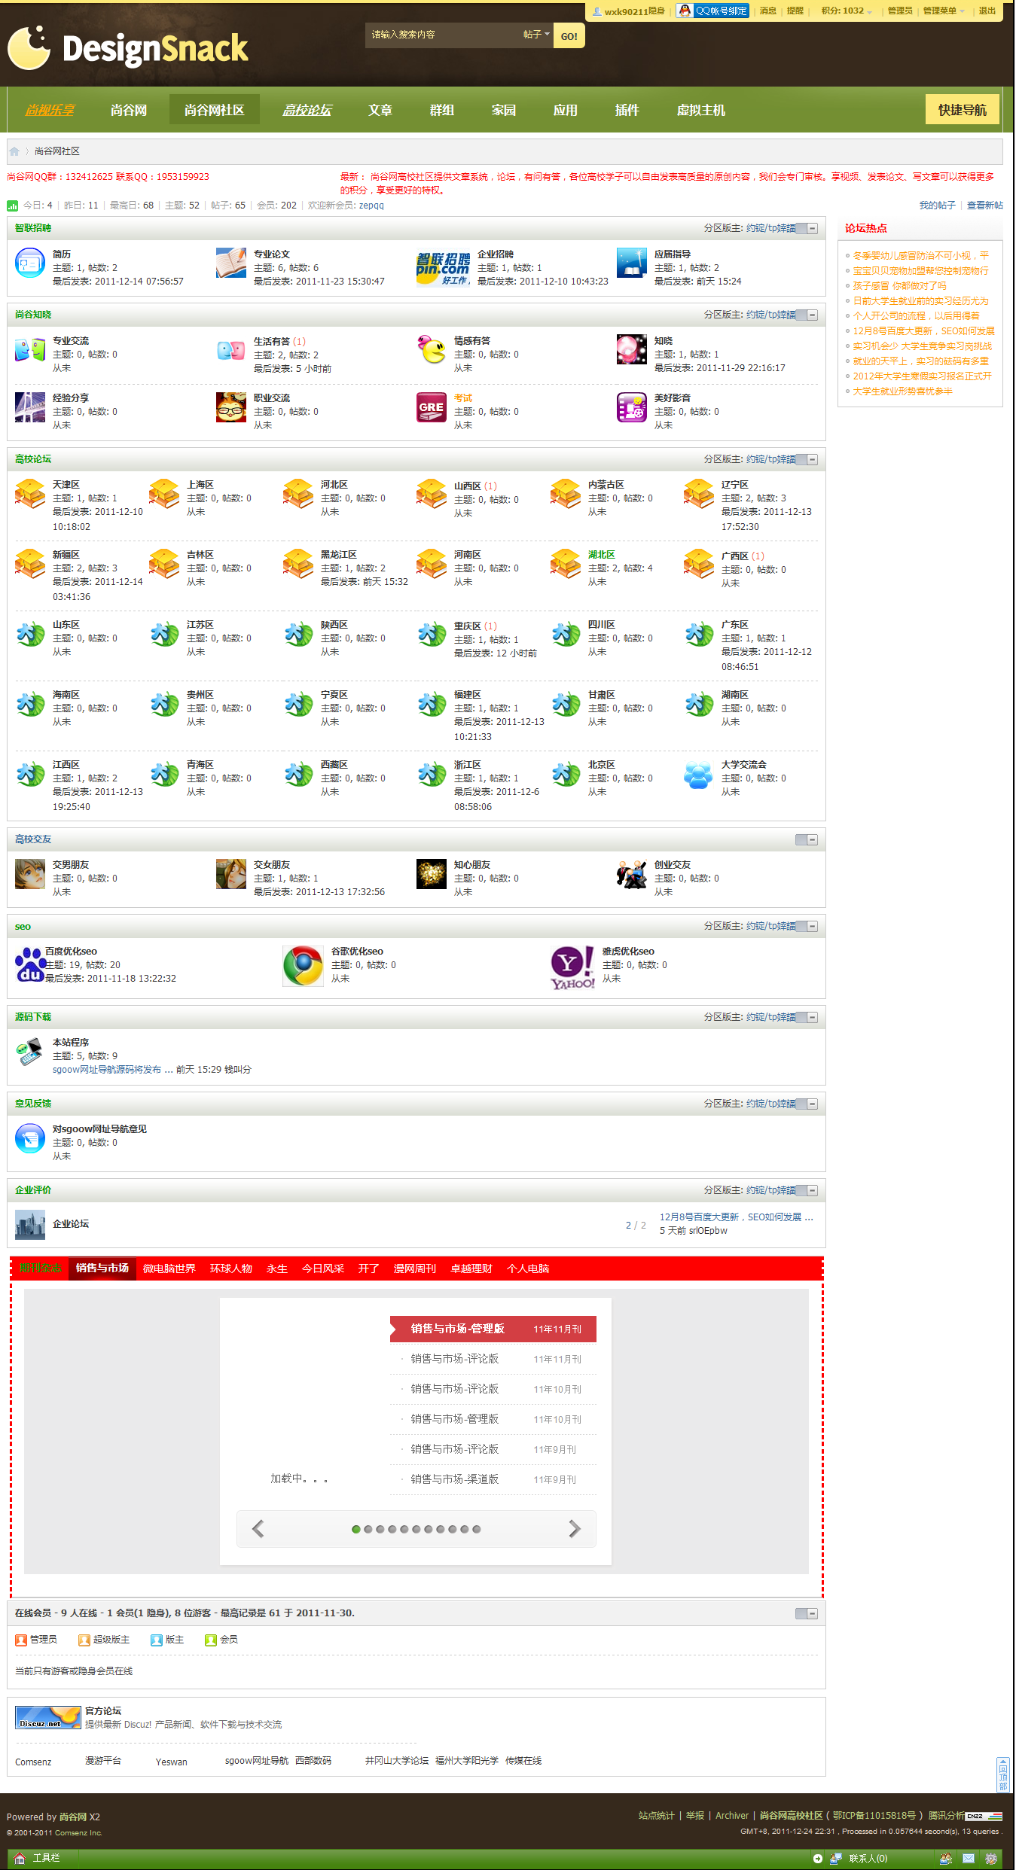Click the home icon in the breadcrumb
The height and width of the screenshot is (1870, 1016).
[14, 151]
